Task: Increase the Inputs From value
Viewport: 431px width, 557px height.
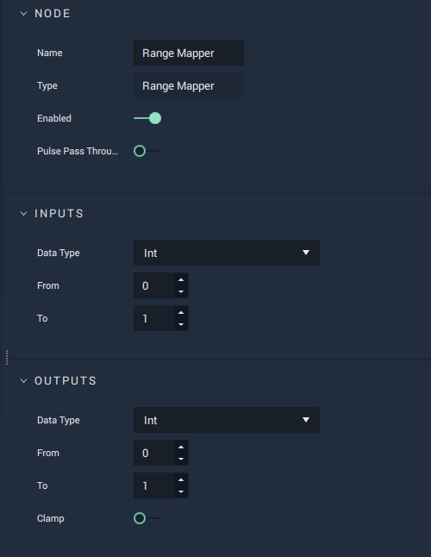Action: [x=181, y=280]
